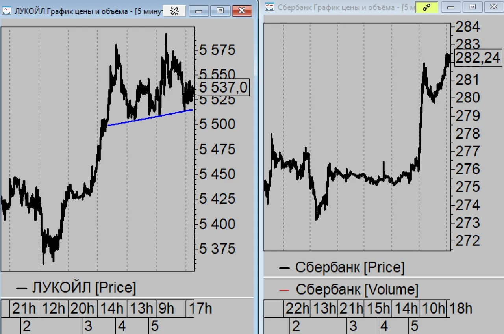Toggle the yellow chain link icon in Сбербанк window
The height and width of the screenshot is (334, 504).
tap(426, 7)
